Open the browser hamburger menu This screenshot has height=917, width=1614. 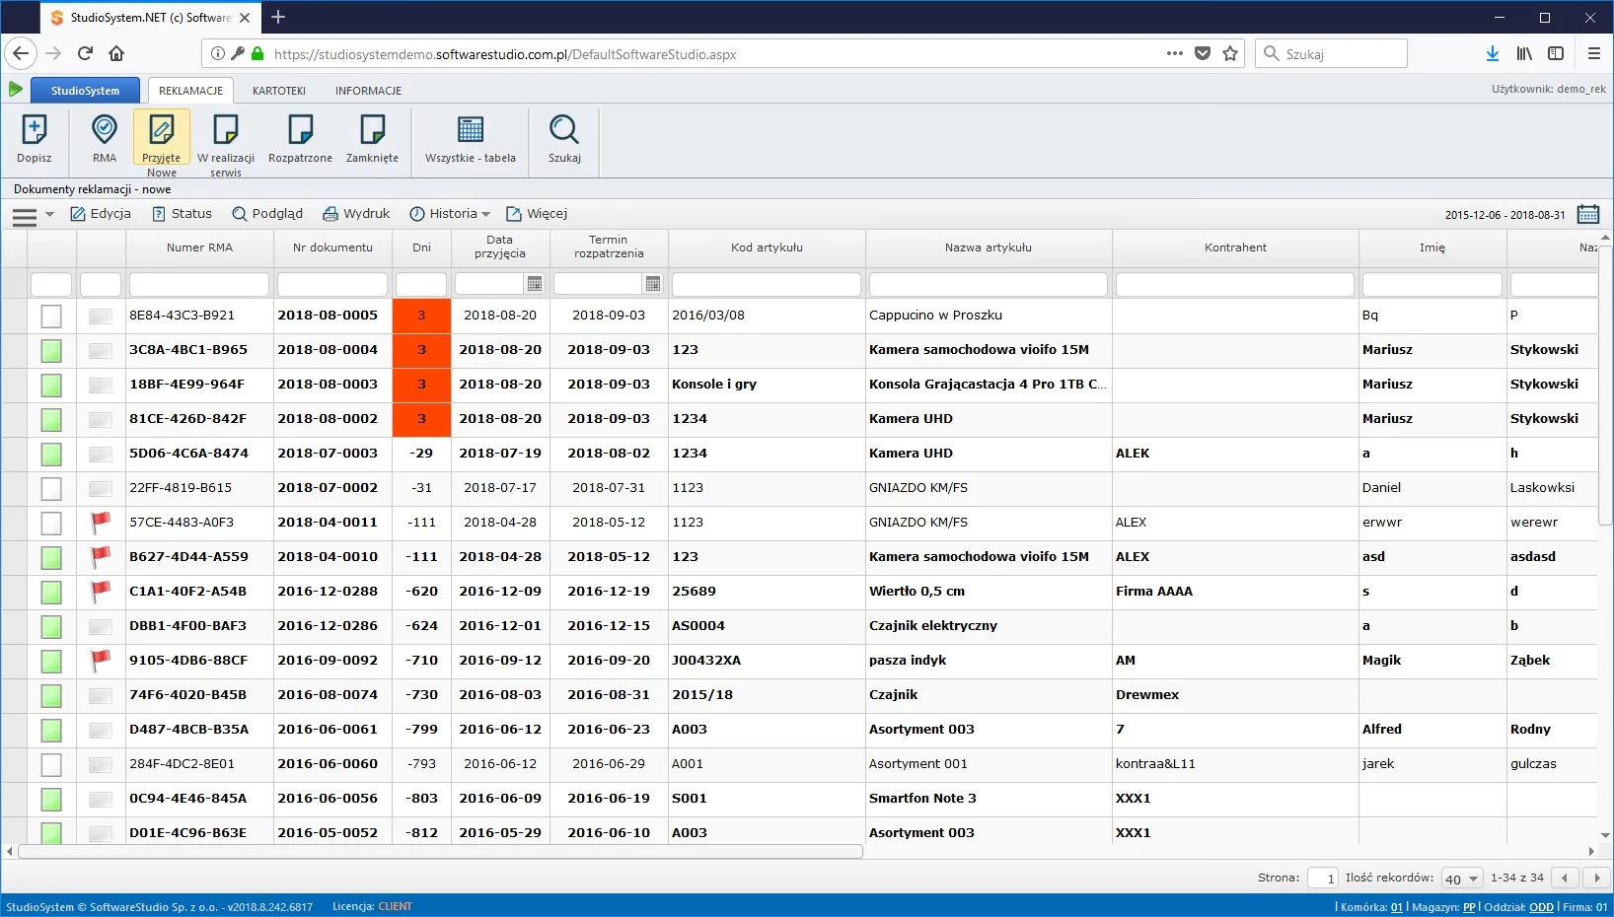pos(1594,53)
